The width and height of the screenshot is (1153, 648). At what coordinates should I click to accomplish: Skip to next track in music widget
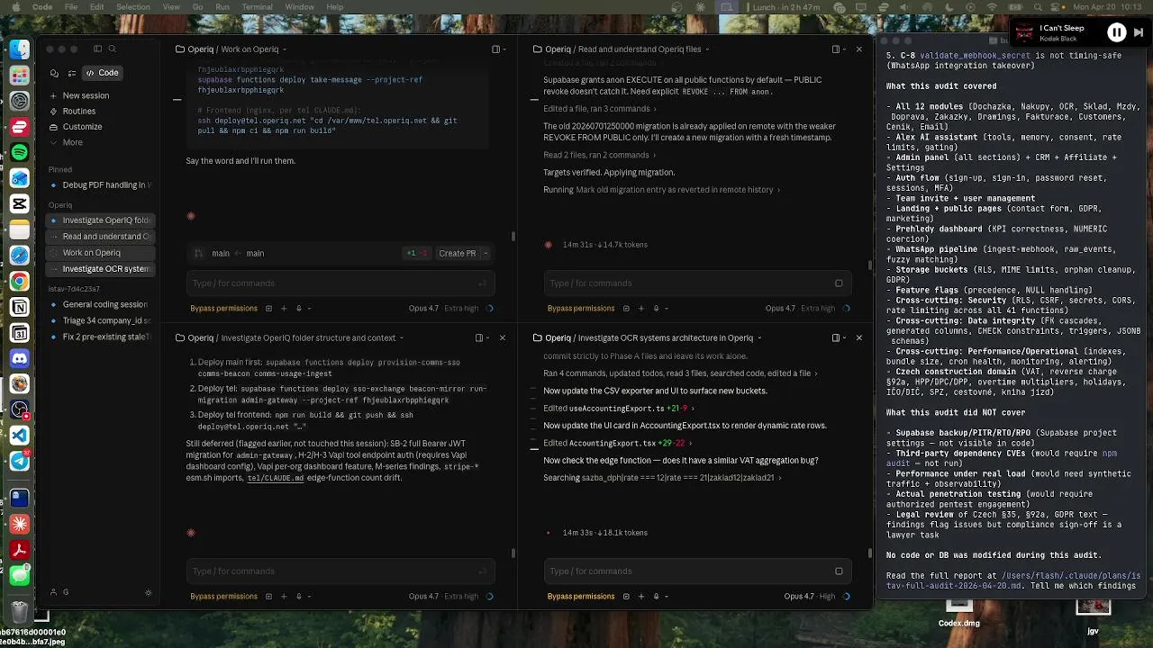(x=1139, y=32)
